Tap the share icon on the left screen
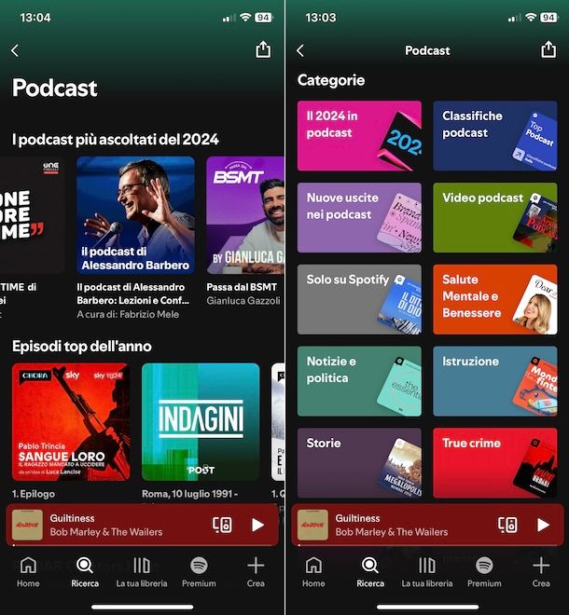The image size is (569, 615). pos(263,49)
